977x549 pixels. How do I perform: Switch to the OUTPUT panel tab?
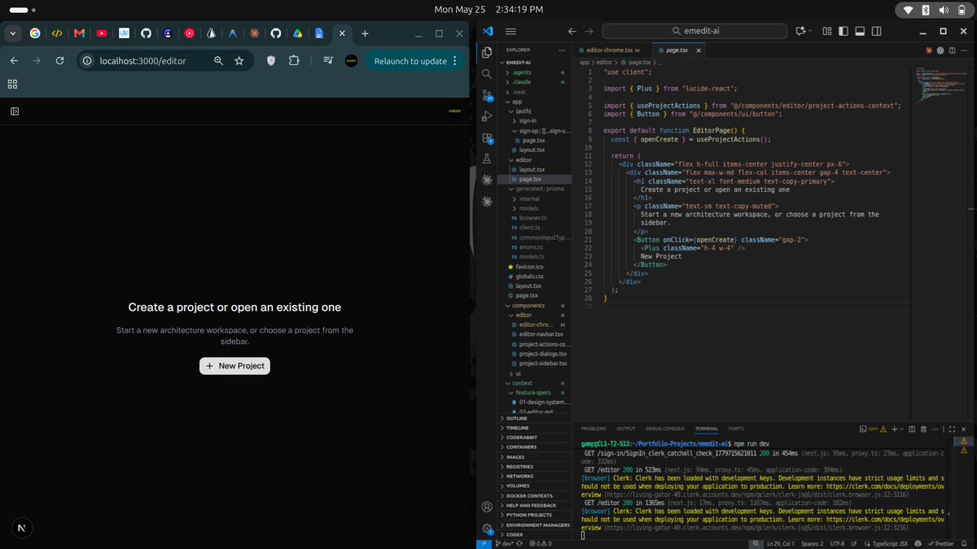click(x=626, y=429)
